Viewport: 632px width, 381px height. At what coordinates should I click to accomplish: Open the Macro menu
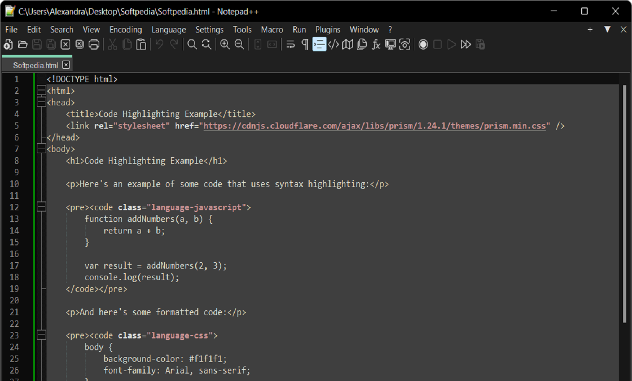272,29
